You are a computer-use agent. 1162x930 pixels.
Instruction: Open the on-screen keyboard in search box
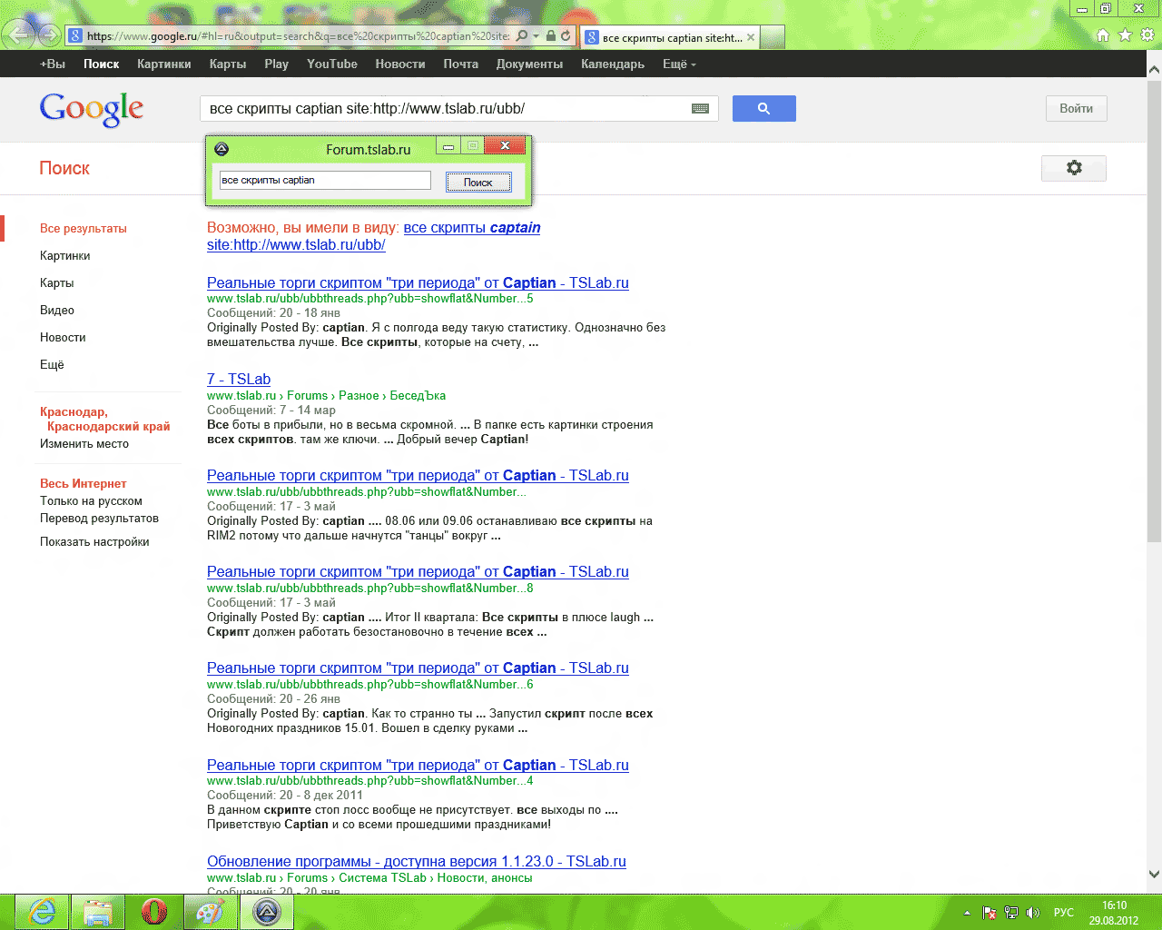coord(700,109)
